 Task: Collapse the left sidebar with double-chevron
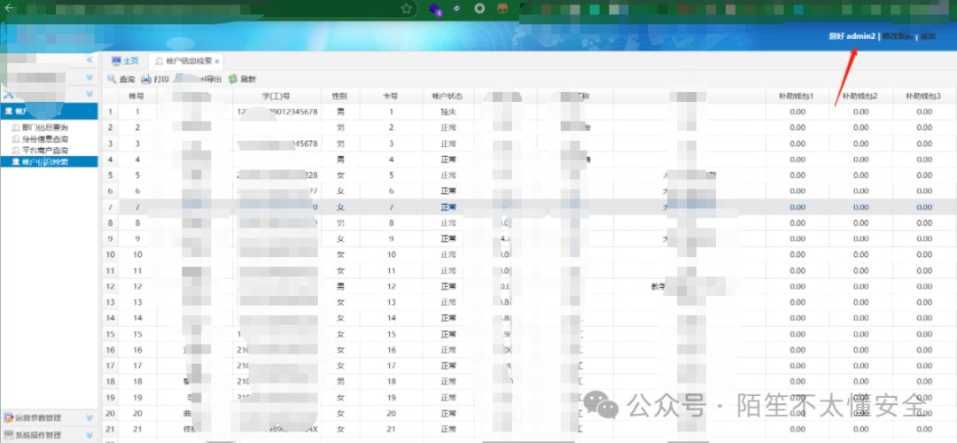point(89,59)
